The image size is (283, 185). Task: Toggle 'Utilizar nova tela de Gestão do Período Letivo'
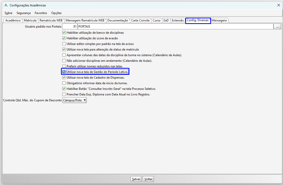64,72
